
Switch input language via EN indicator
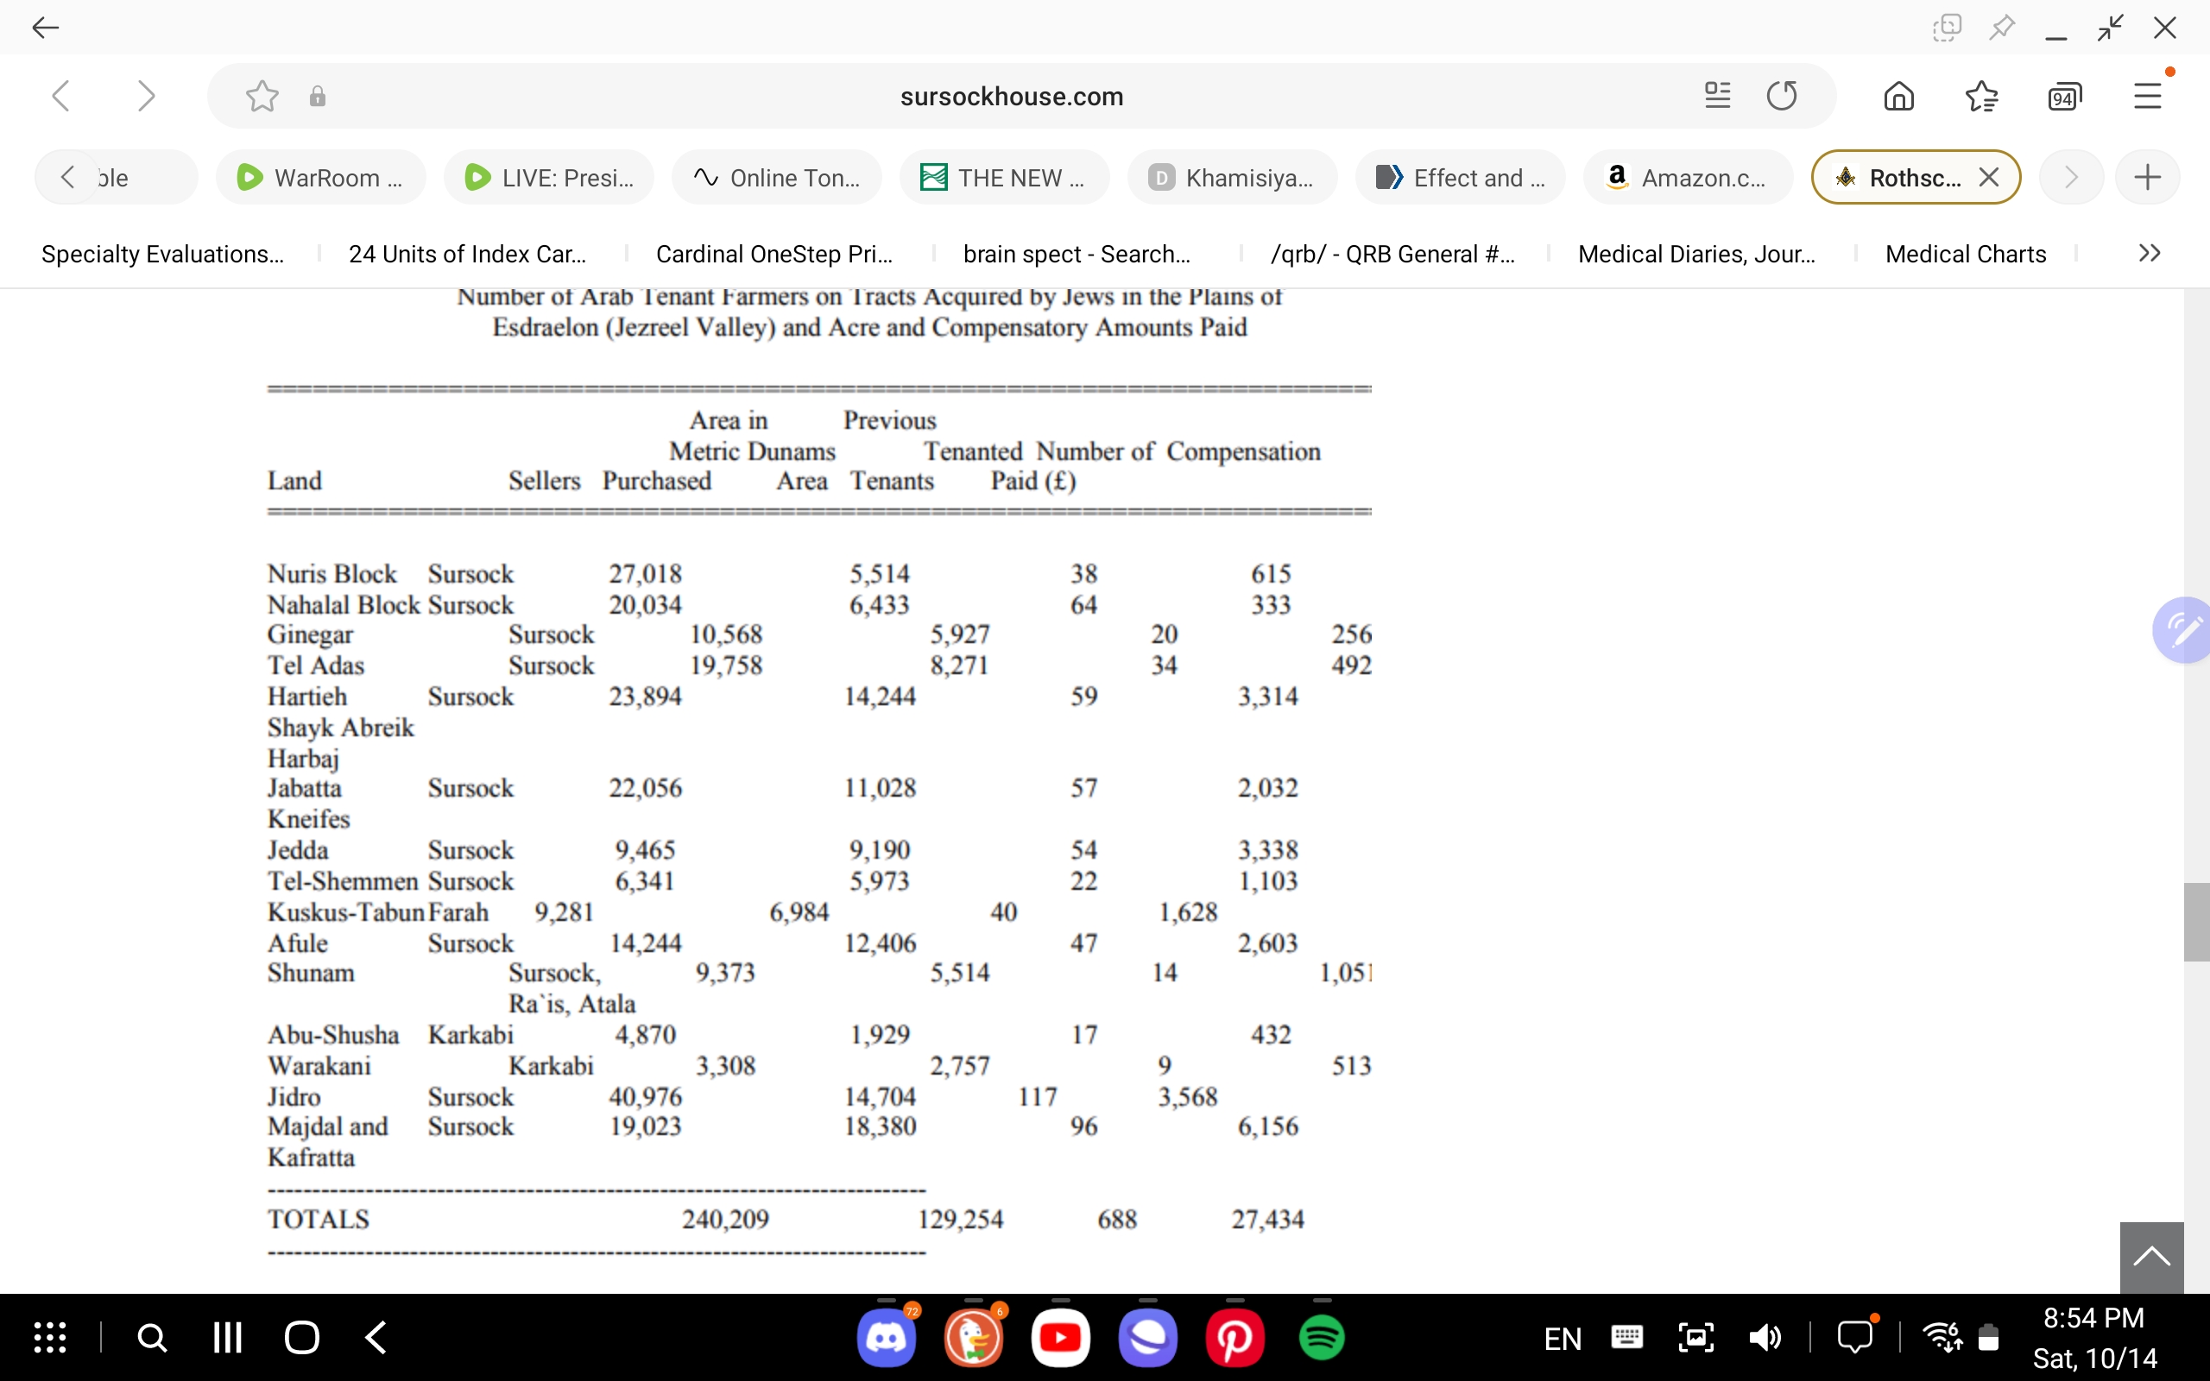(1563, 1339)
